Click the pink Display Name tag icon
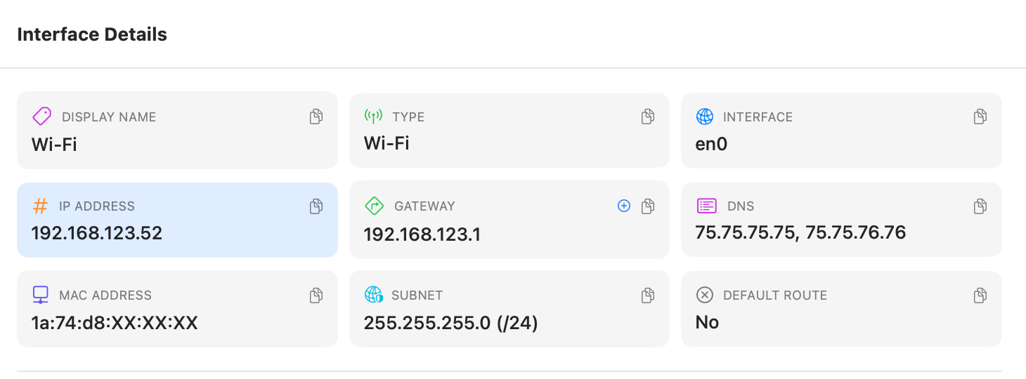The image size is (1026, 379). point(42,117)
